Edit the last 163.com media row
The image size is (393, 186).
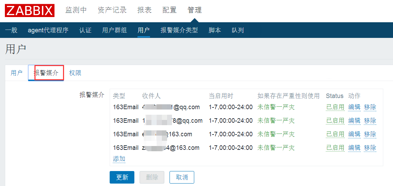point(354,148)
